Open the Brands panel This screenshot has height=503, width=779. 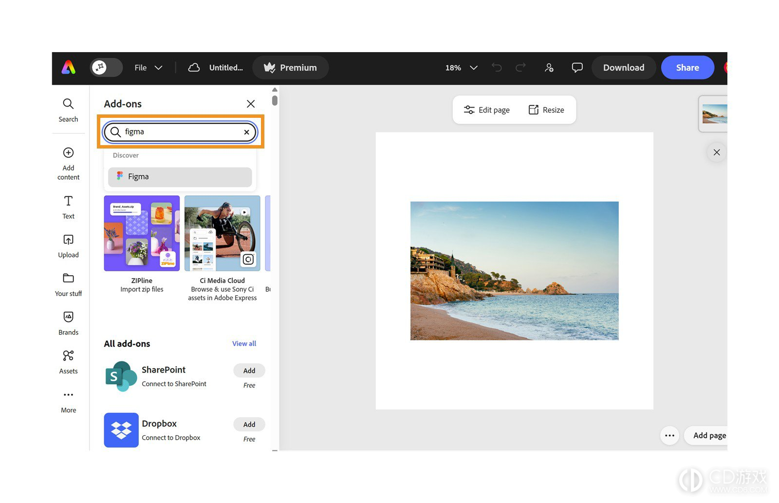(x=68, y=324)
